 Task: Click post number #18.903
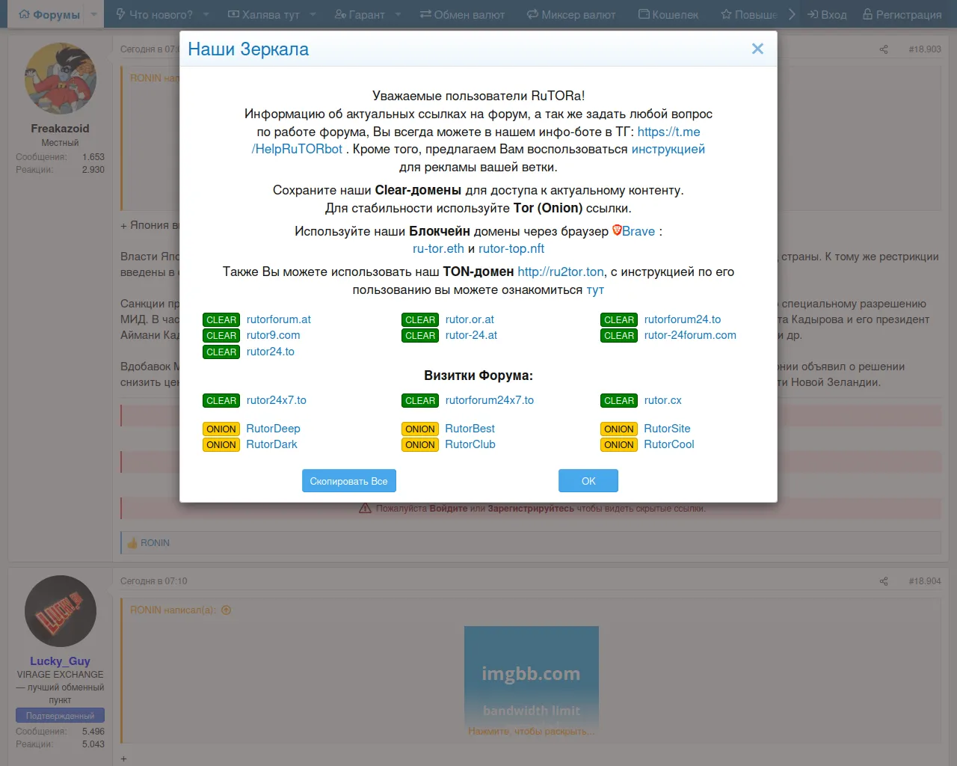(925, 49)
